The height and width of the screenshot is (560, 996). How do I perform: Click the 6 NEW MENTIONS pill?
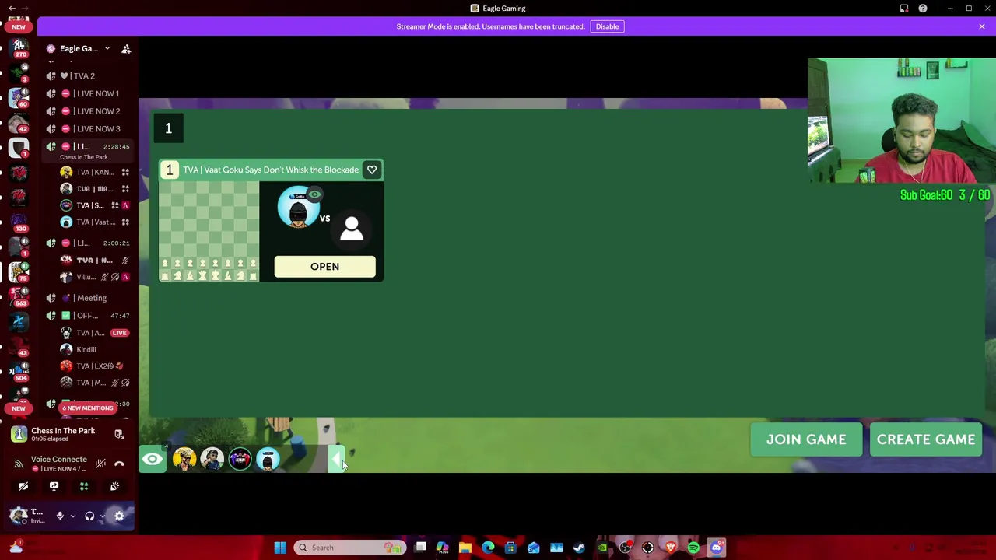[88, 408]
